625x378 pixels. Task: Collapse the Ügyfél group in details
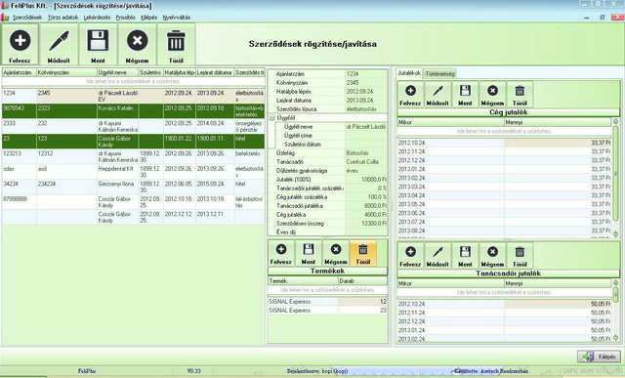(x=272, y=118)
